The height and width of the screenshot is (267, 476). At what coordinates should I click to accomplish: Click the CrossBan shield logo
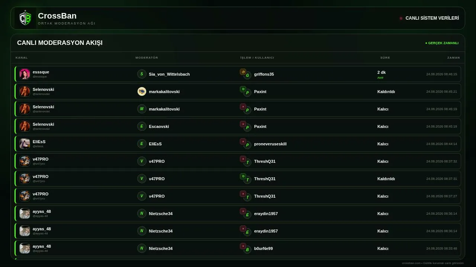click(25, 18)
